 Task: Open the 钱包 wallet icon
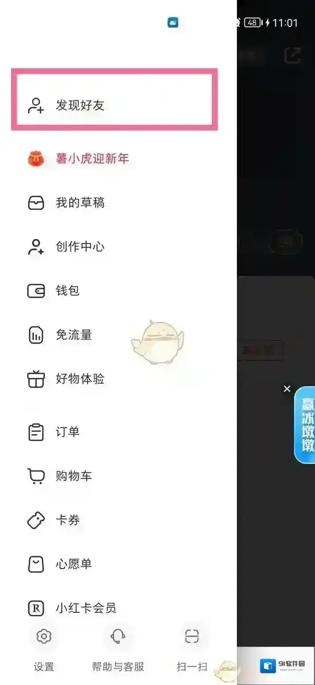coord(36,291)
